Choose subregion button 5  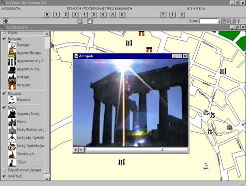(94, 14)
